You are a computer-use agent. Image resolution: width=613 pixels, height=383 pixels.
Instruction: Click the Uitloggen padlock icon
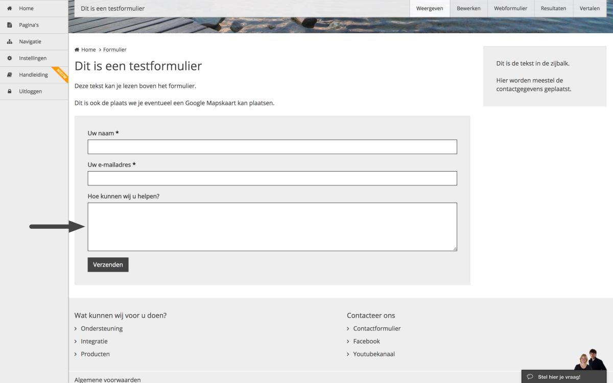pyautogui.click(x=9, y=91)
